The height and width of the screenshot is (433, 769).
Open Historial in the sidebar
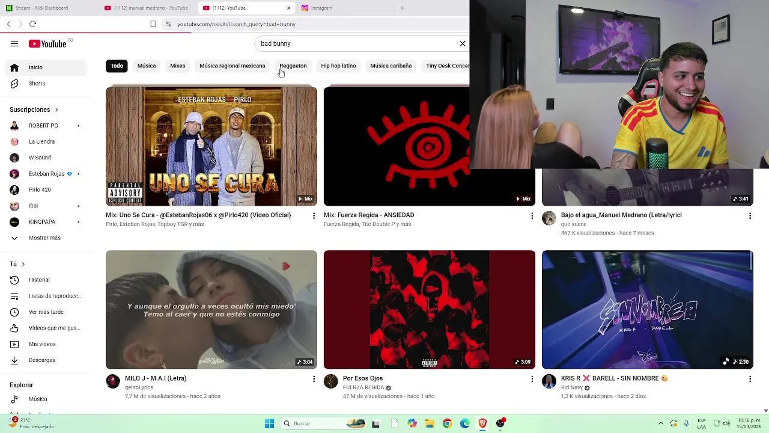pyautogui.click(x=47, y=280)
